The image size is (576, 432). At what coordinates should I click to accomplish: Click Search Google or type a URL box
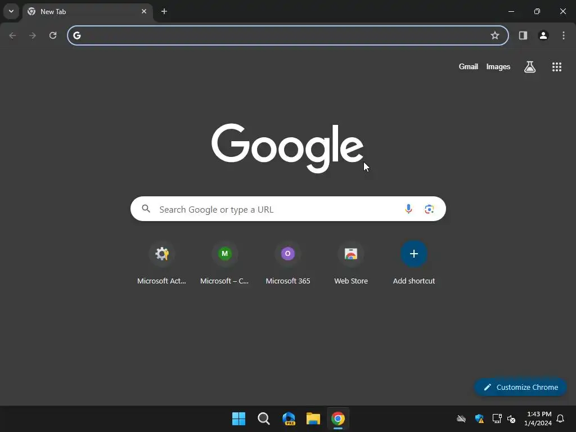tap(288, 209)
